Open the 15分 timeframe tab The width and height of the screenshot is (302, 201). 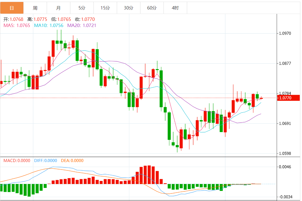point(105,8)
